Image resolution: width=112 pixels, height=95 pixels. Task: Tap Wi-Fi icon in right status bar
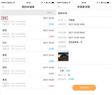[x=70, y=3]
